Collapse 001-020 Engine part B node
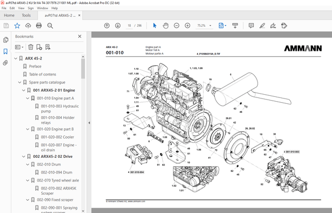This screenshot has height=213, width=332. coord(27,129)
